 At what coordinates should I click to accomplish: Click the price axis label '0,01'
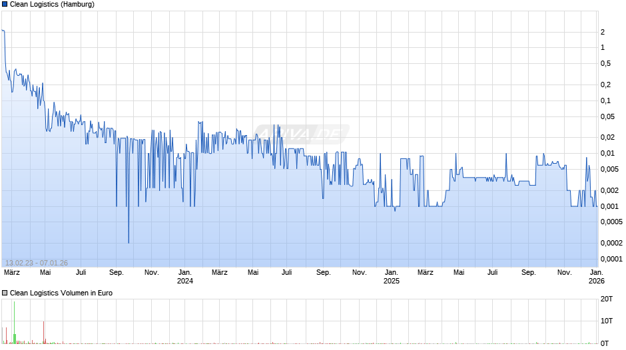(x=607, y=153)
